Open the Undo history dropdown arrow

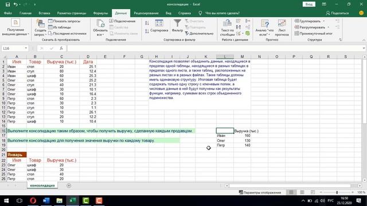(x=19, y=5)
